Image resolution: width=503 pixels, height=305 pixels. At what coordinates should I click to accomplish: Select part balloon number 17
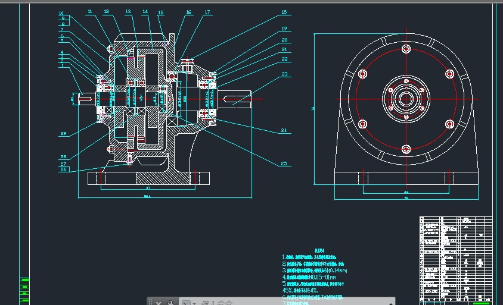207,12
